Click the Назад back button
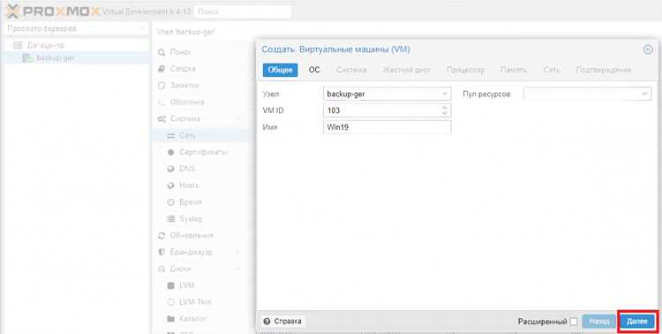The image size is (662, 334). [x=599, y=322]
